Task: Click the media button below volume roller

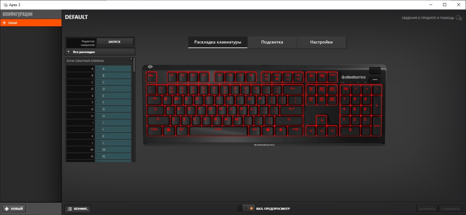Action: click(375, 80)
